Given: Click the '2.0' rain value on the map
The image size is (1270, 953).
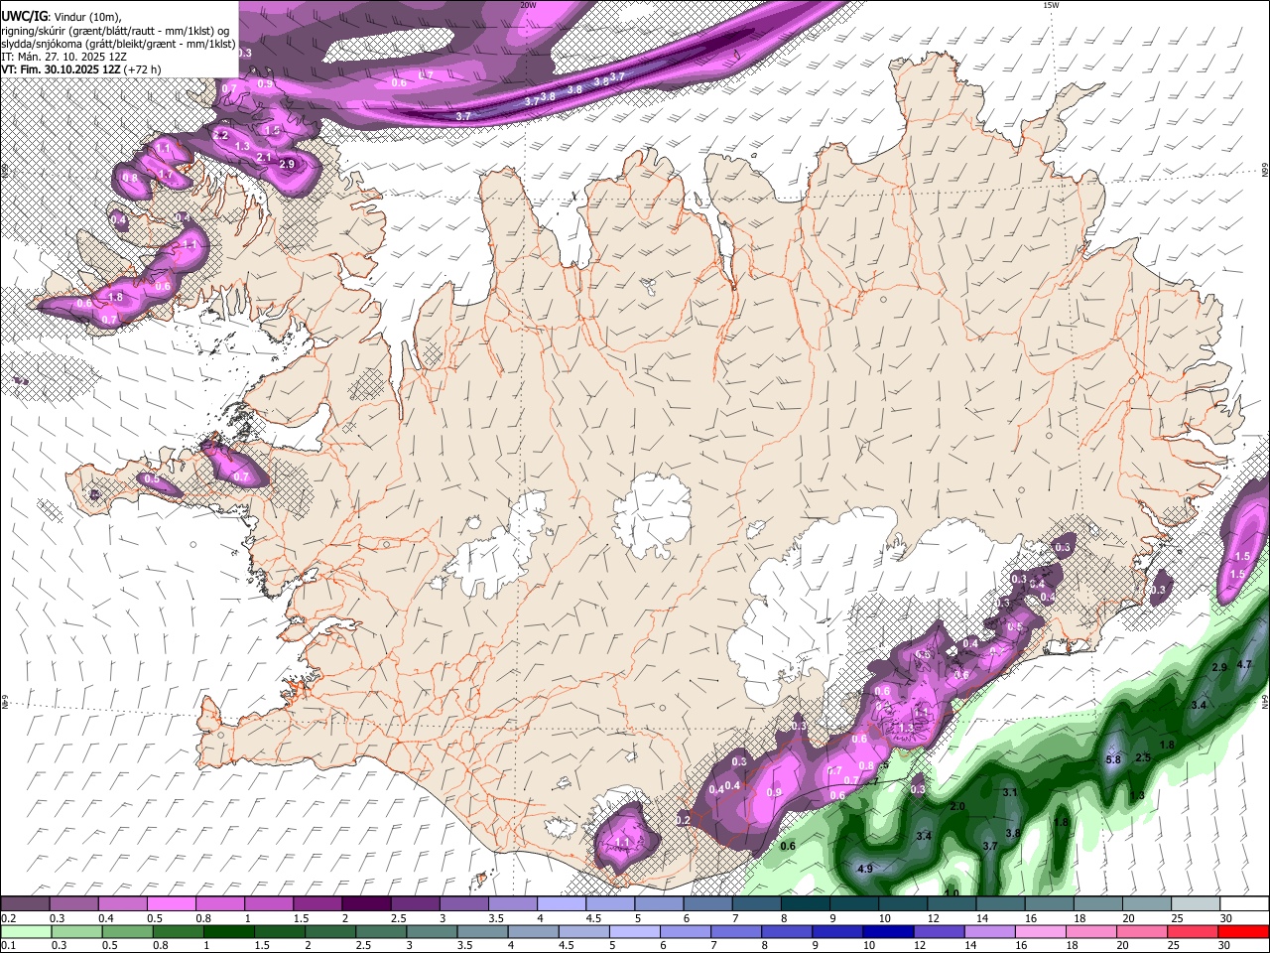Looking at the screenshot, I should 957,806.
